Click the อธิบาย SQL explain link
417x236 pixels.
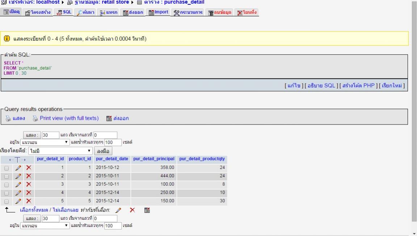[321, 86]
